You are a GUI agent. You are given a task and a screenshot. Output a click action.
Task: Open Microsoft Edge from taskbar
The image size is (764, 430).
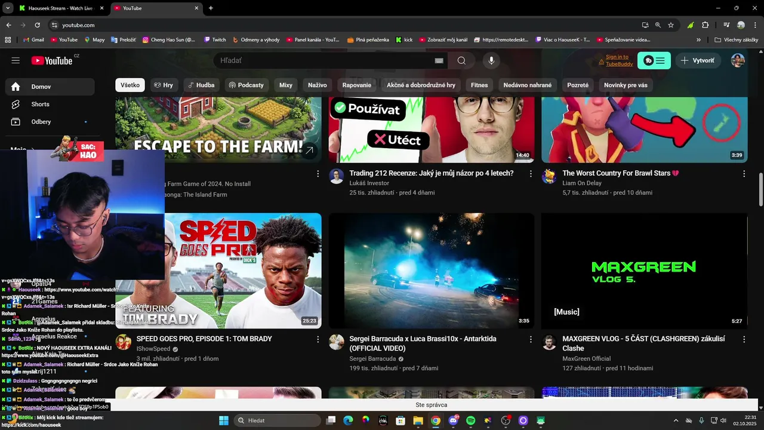348,420
